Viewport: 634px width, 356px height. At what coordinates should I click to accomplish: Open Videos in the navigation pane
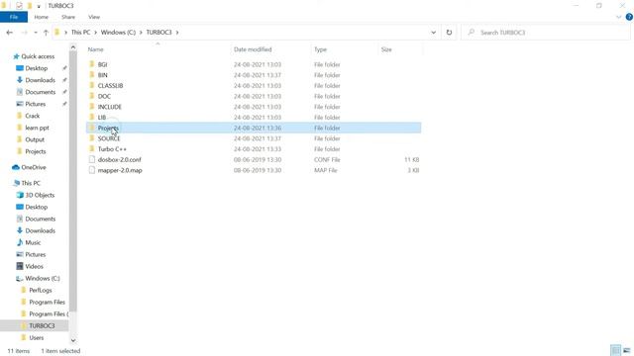34,266
